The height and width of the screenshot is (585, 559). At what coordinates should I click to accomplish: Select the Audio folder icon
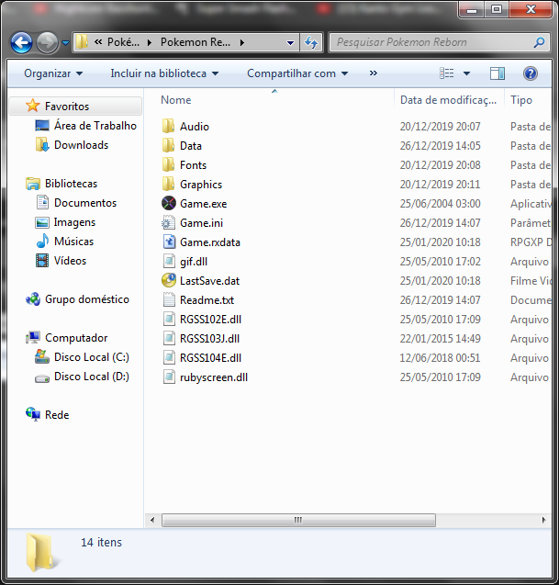coord(169,127)
